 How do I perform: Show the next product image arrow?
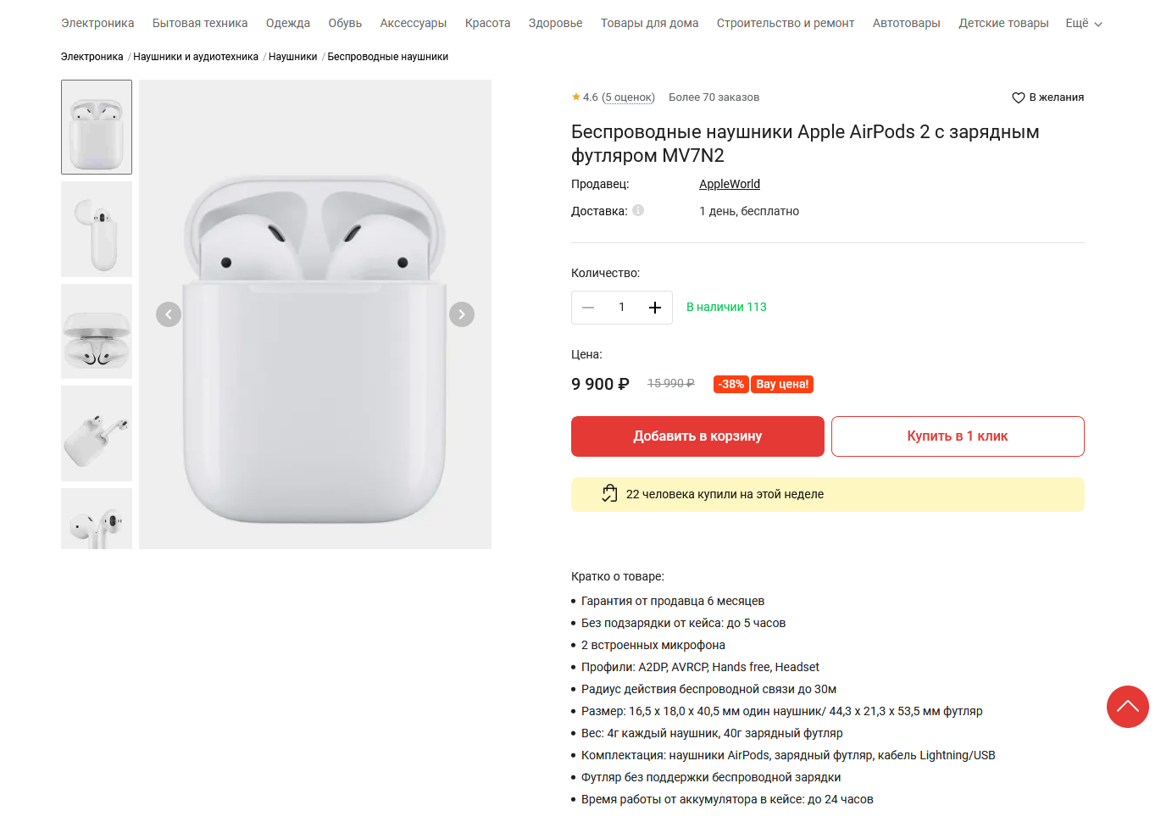click(x=462, y=314)
